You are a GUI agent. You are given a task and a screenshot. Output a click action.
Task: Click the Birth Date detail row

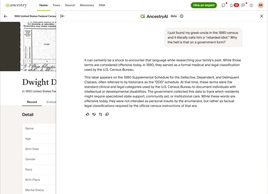pos(39,149)
